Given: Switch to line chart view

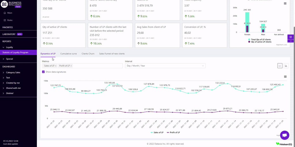Looking at the screenshot, I should point(280,66).
